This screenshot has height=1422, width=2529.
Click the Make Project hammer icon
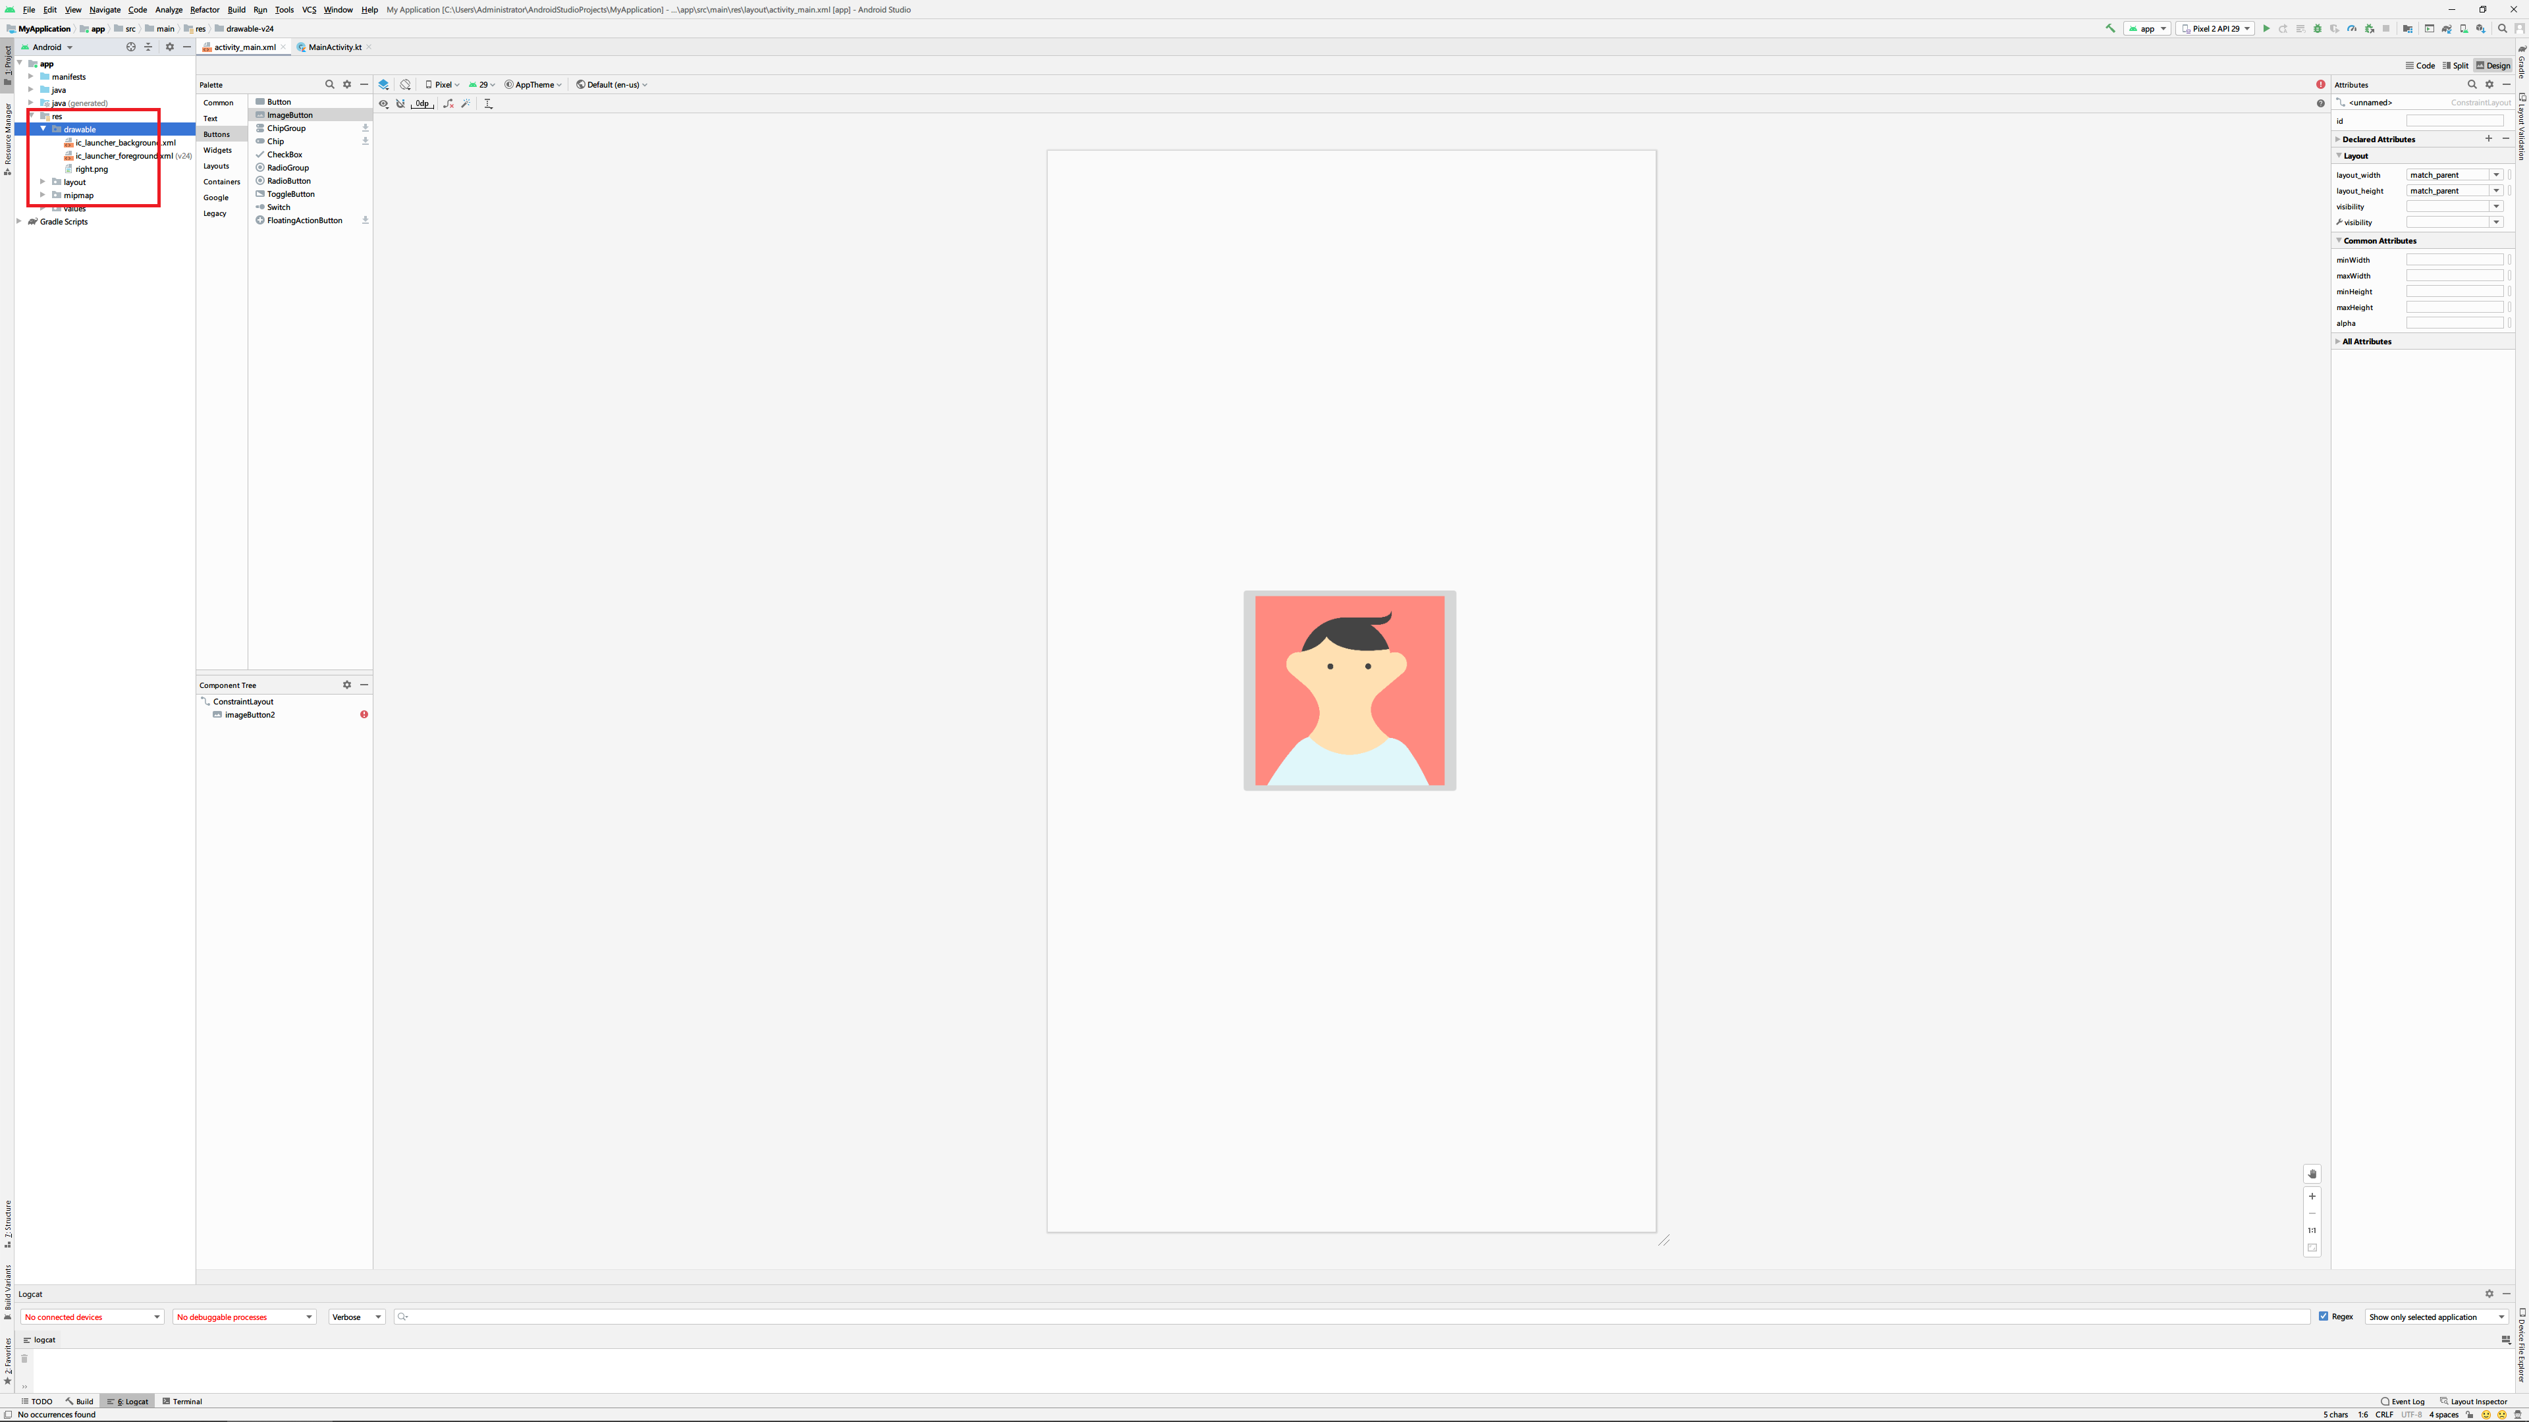[x=2109, y=28]
